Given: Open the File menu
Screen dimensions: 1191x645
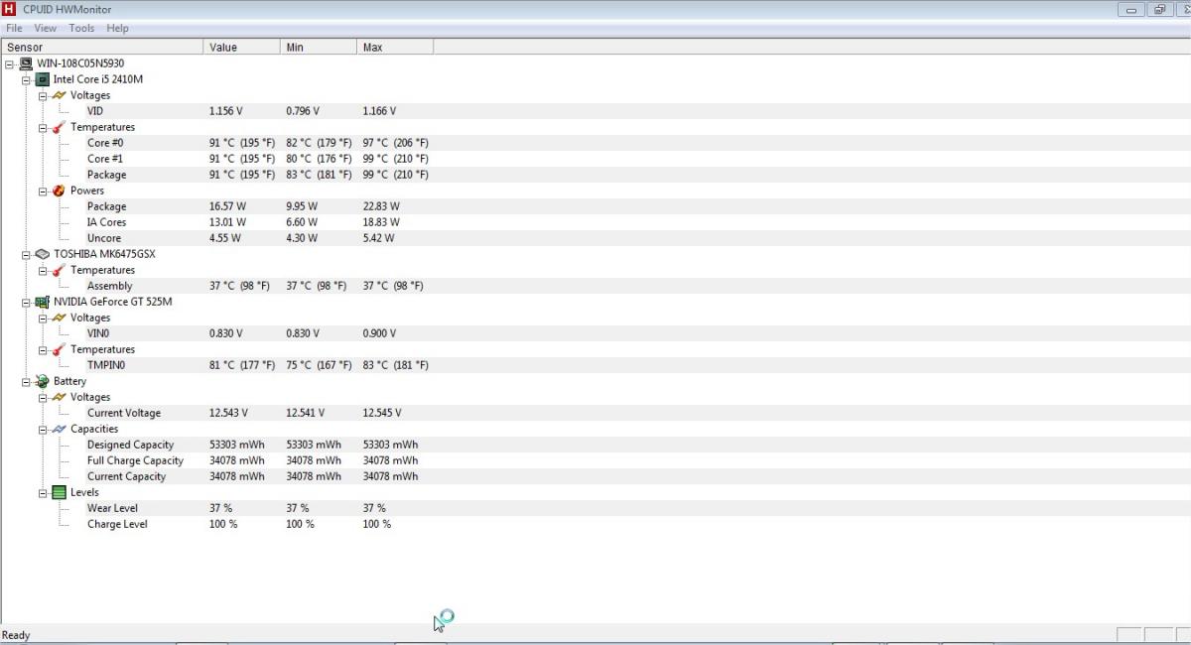Looking at the screenshot, I should (x=14, y=28).
